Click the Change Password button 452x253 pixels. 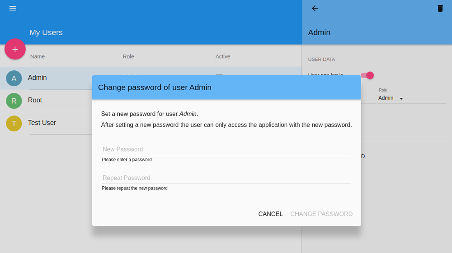point(321,214)
